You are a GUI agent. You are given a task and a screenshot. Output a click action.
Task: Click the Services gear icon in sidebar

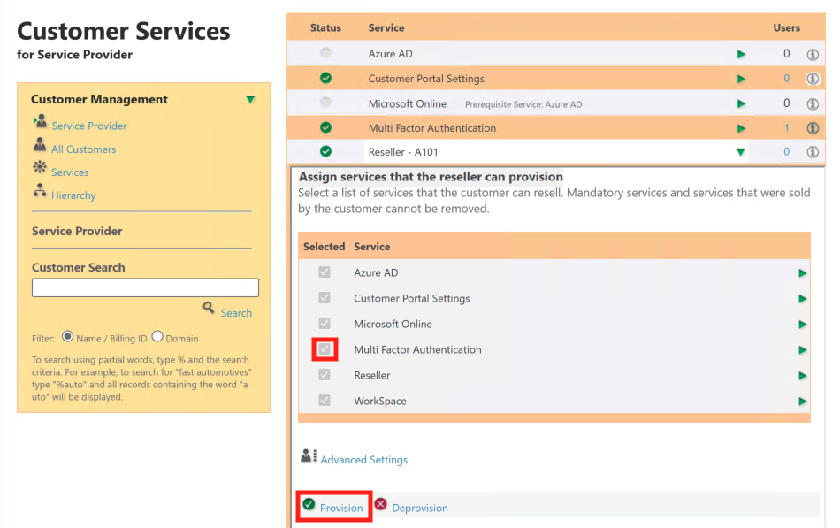(x=40, y=169)
